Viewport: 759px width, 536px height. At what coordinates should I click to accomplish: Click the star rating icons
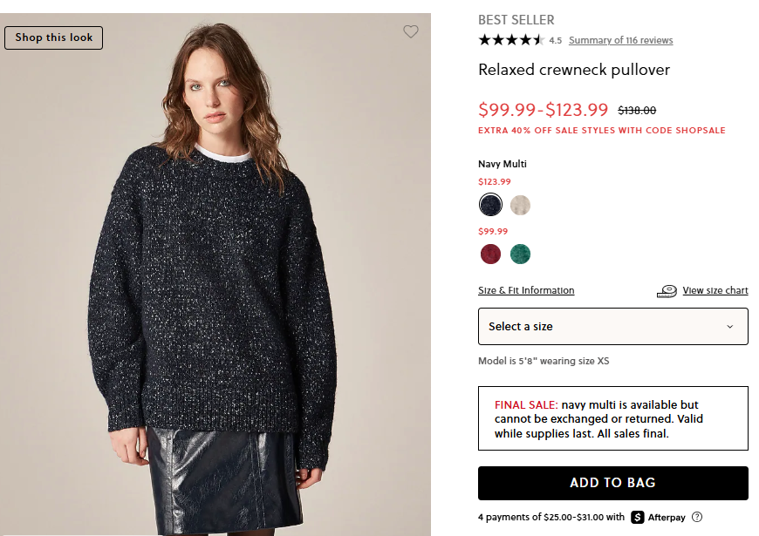[x=511, y=40]
